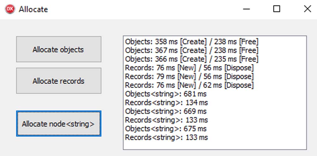Click the Allocate window title text
Viewport: 317px width, 156px height.
[x=33, y=9]
